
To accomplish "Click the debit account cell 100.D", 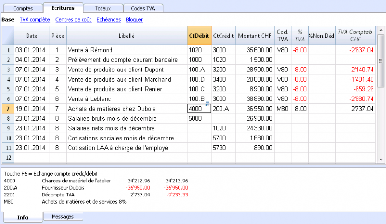I will coord(199,79).
